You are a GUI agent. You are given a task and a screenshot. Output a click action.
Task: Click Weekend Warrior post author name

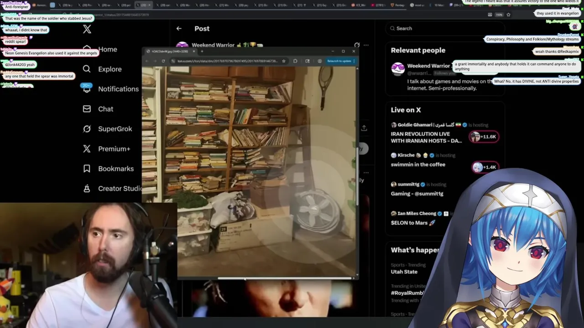(x=213, y=45)
